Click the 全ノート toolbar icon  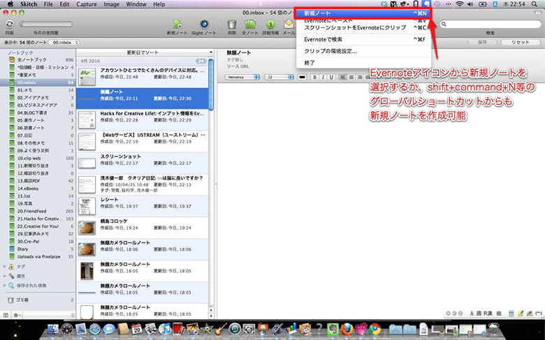click(250, 24)
